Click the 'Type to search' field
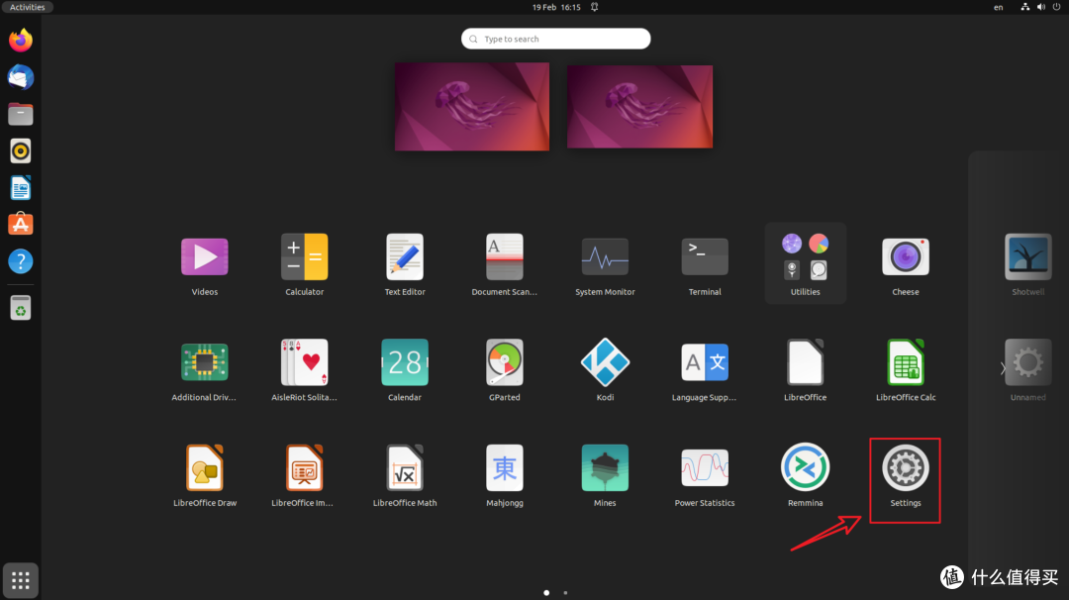Image resolution: width=1069 pixels, height=600 pixels. [554, 38]
